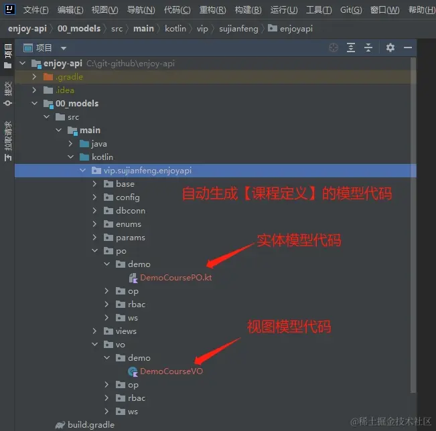Click 00_models breadcrumb
Image resolution: width=436 pixels, height=431 pixels.
point(79,29)
